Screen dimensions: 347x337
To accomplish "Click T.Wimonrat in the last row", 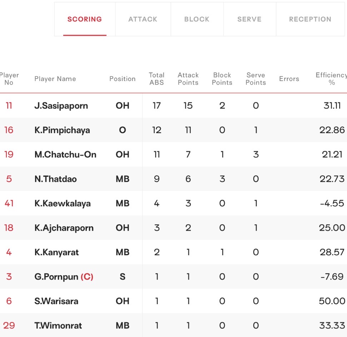I will click(58, 326).
